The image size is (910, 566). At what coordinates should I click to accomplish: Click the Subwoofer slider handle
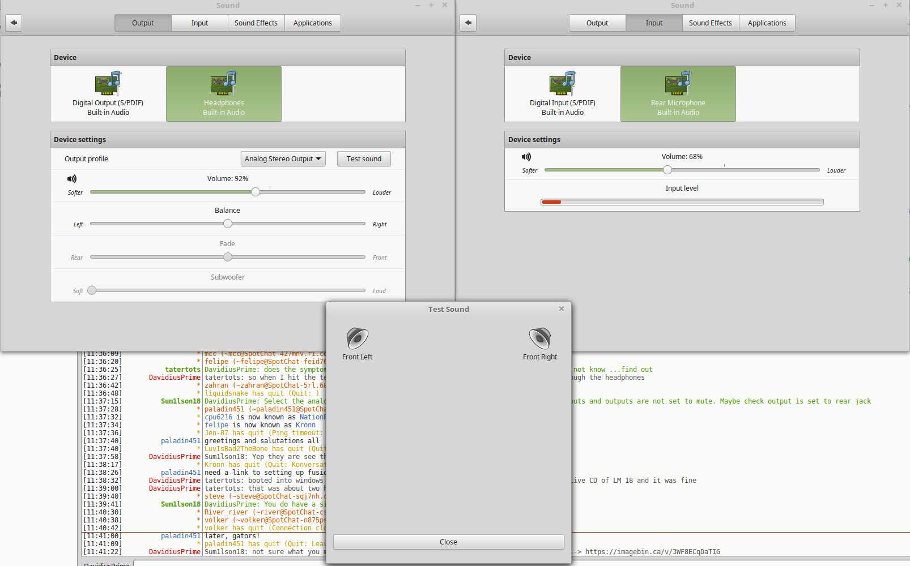(x=92, y=290)
